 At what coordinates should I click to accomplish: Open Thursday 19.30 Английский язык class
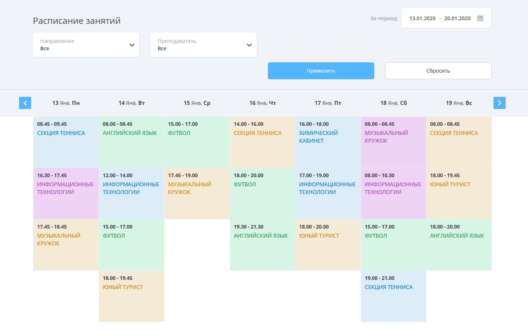pos(262,245)
